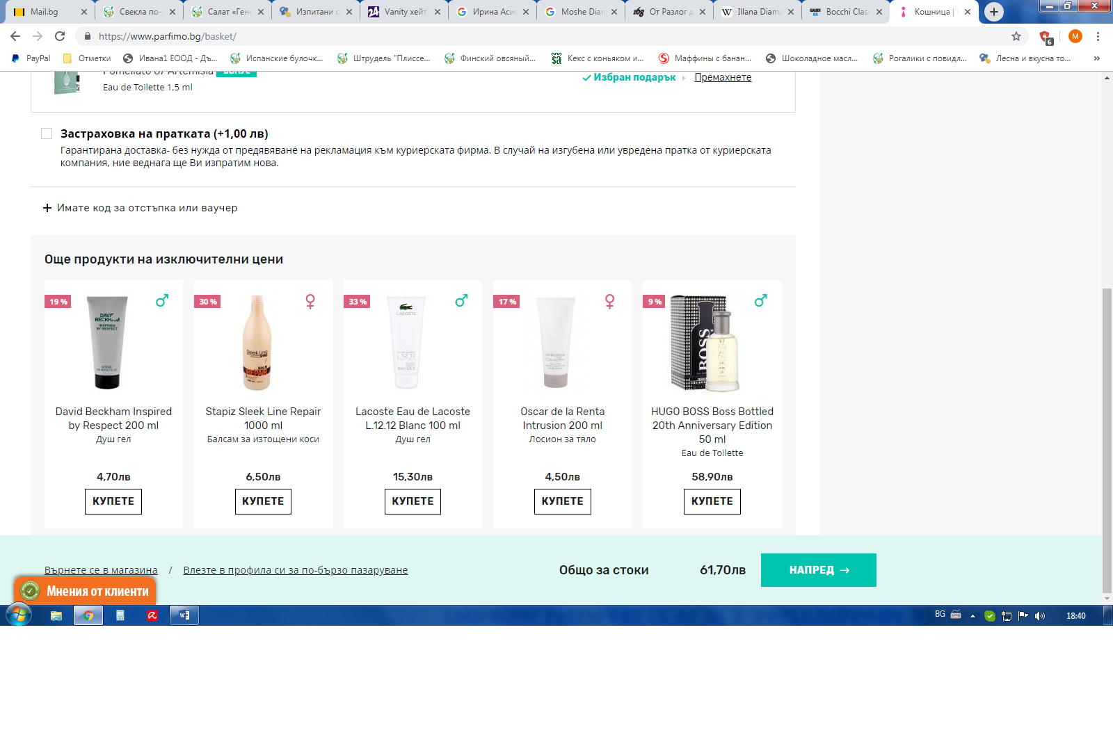The width and height of the screenshot is (1113, 737).
Task: Open the red shield extension icon
Action: 1046,37
